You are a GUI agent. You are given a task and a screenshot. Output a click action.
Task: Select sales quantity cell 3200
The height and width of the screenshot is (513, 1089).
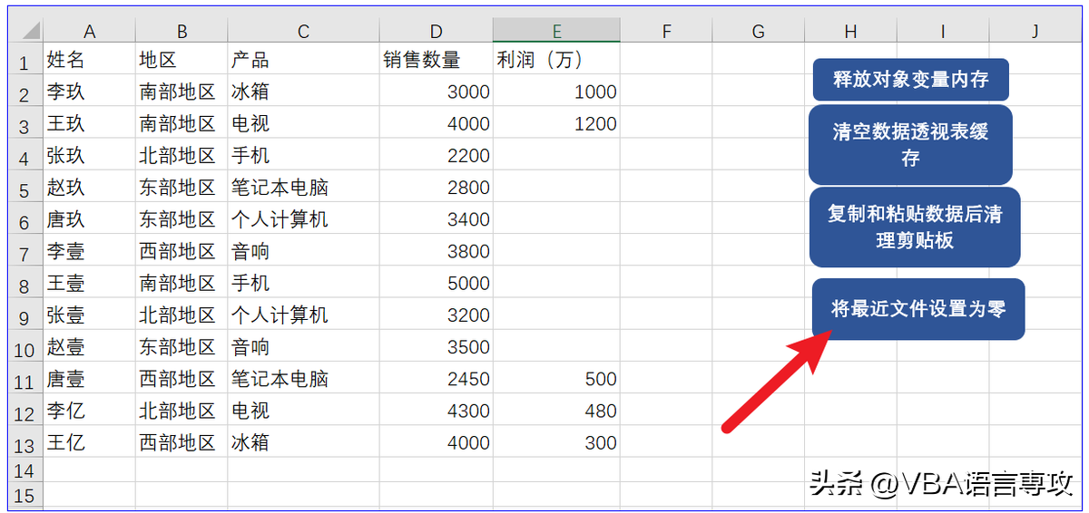437,315
